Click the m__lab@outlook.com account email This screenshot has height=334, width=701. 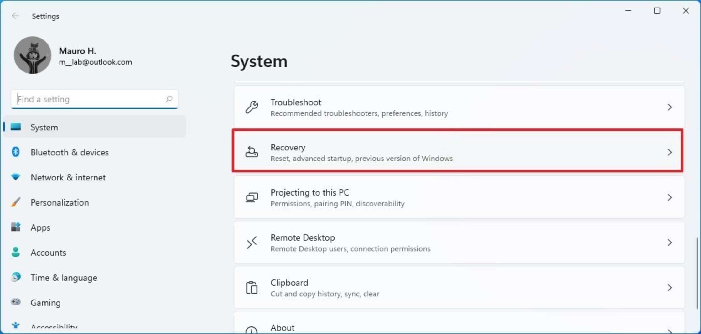[95, 62]
